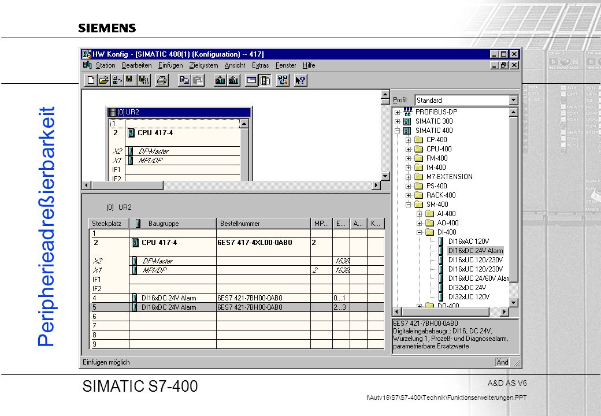Click the Baugruppe column header icon
Image resolution: width=601 pixels, height=416 pixels.
[138, 224]
